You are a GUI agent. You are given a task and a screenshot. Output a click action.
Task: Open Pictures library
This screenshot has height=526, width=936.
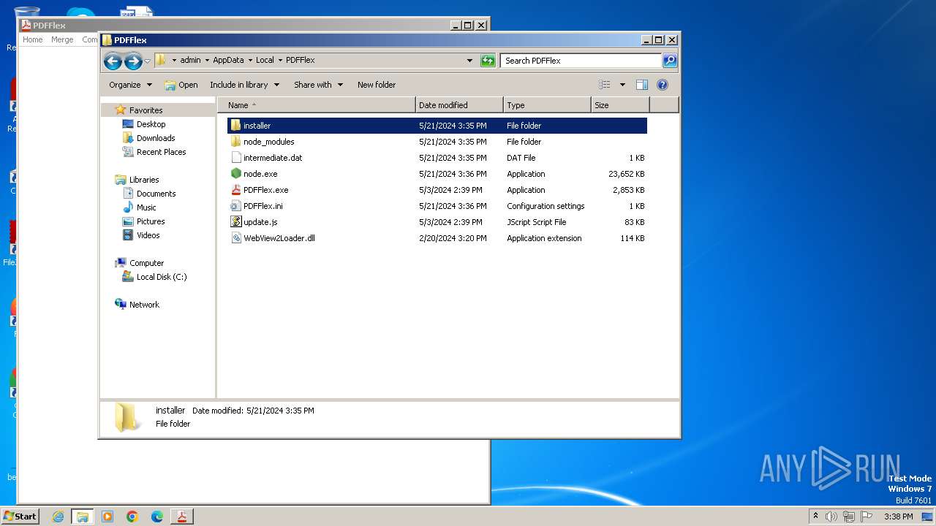(x=151, y=221)
